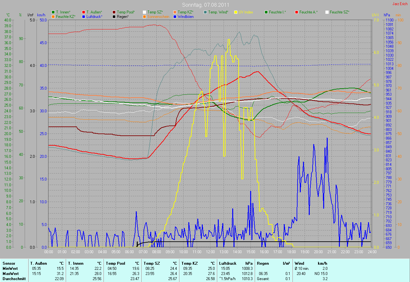This screenshot has height=282, width=410.
Task: Click the 'Feuchte A.*' legend label
Action: point(308,12)
